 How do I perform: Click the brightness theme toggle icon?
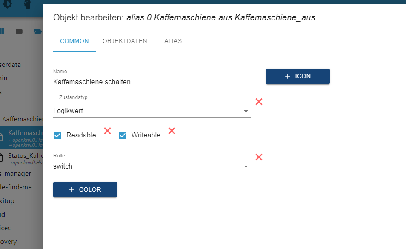[x=8, y=5]
